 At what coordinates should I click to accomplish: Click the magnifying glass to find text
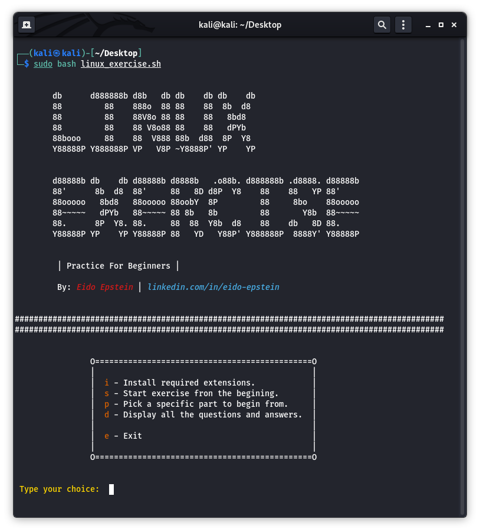(382, 24)
